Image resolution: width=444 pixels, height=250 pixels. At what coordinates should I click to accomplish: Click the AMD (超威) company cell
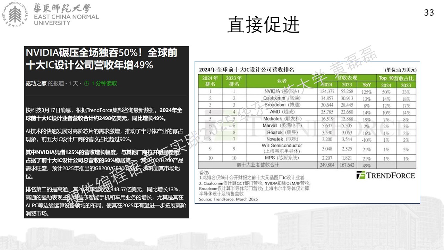tap(282, 112)
